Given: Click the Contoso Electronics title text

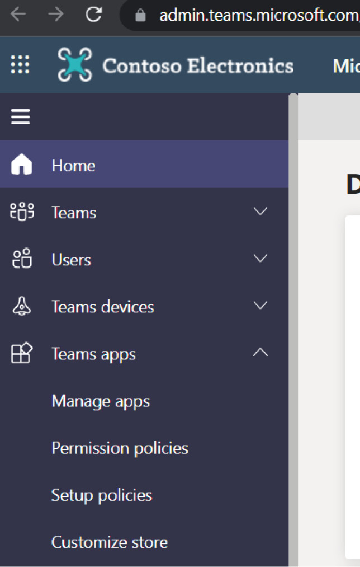Looking at the screenshot, I should (x=198, y=66).
